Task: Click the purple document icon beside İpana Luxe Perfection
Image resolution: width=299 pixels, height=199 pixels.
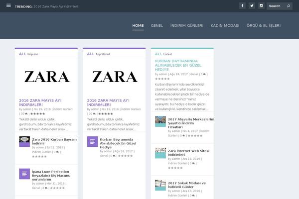Action: (x=24, y=174)
